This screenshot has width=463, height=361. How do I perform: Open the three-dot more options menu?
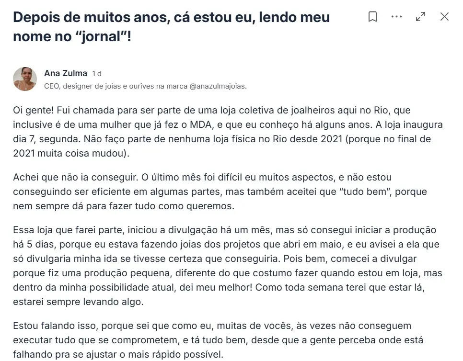[x=396, y=16]
